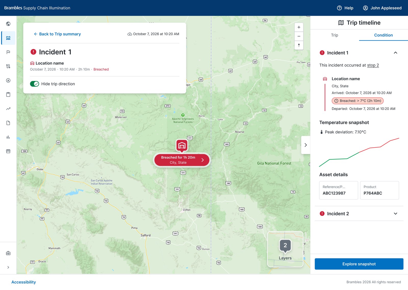This screenshot has width=408, height=290.
Task: Open the map Layers thumbnail
Action: tap(285, 249)
